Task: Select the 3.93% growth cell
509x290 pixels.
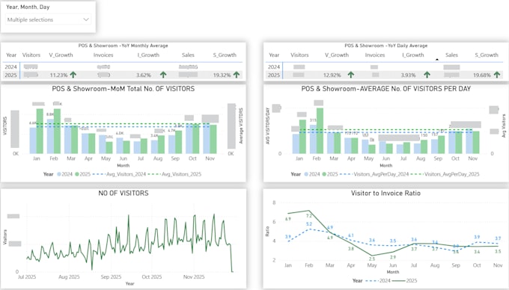Action: 408,75
